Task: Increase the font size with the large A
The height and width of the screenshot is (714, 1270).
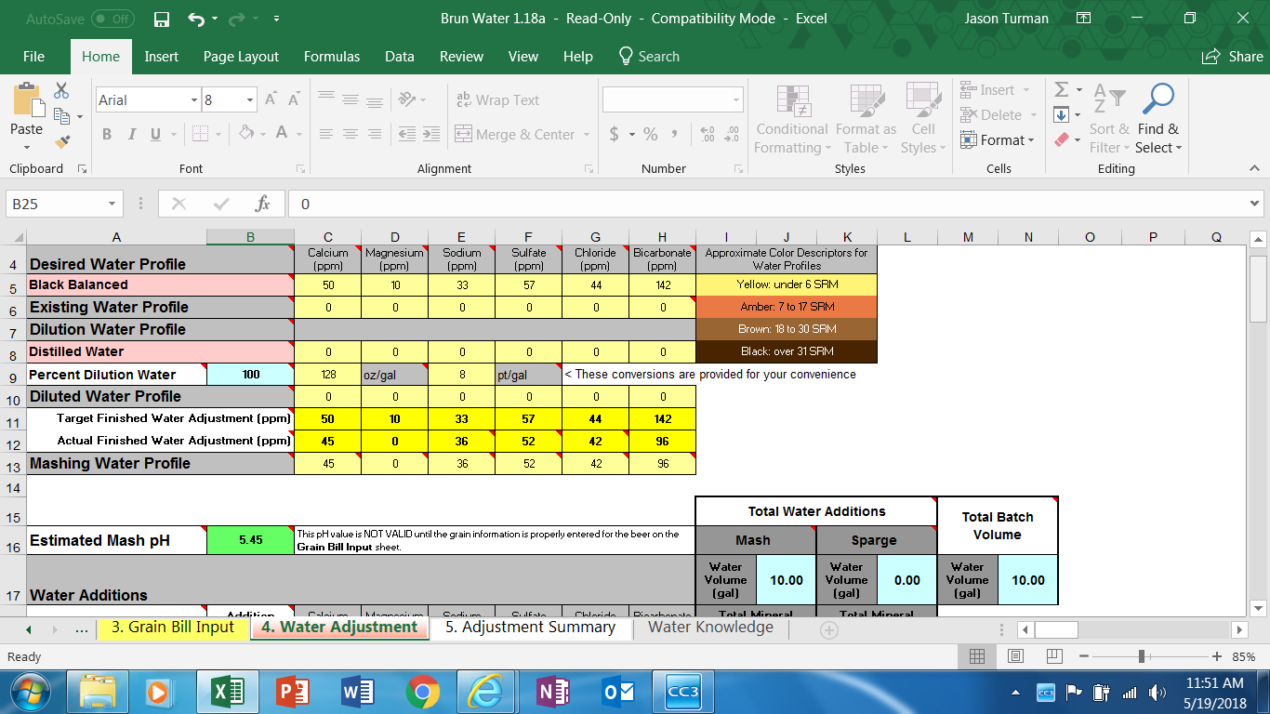Action: coord(271,99)
